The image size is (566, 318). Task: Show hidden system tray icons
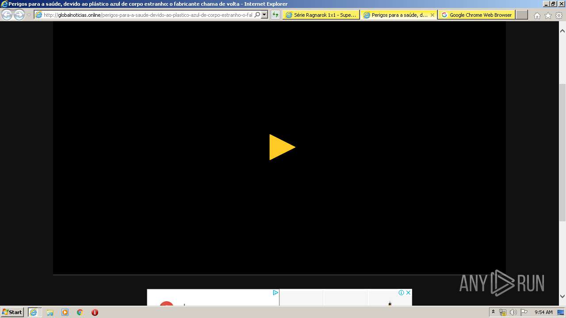point(493,312)
